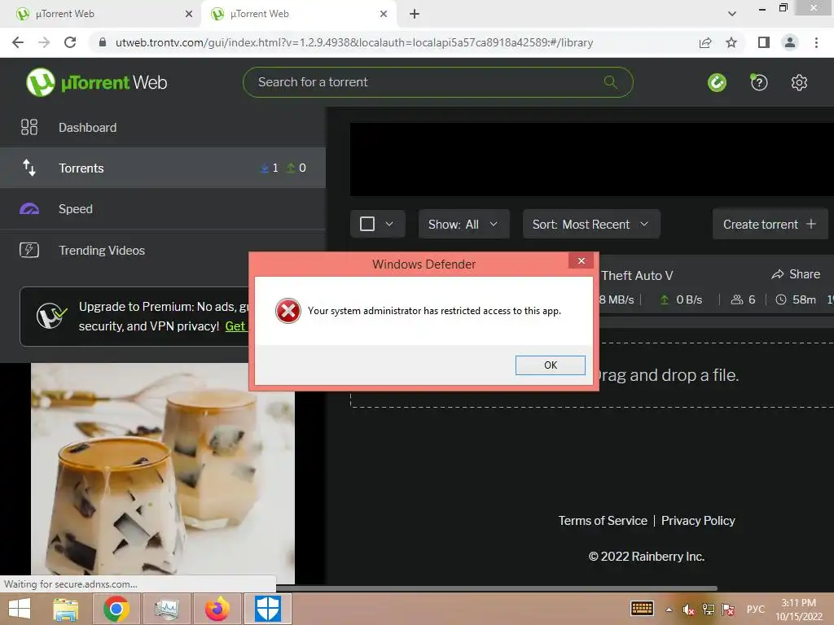This screenshot has width=834, height=625.
Task: Click OK in Windows Defender dialog
Action: click(x=550, y=365)
